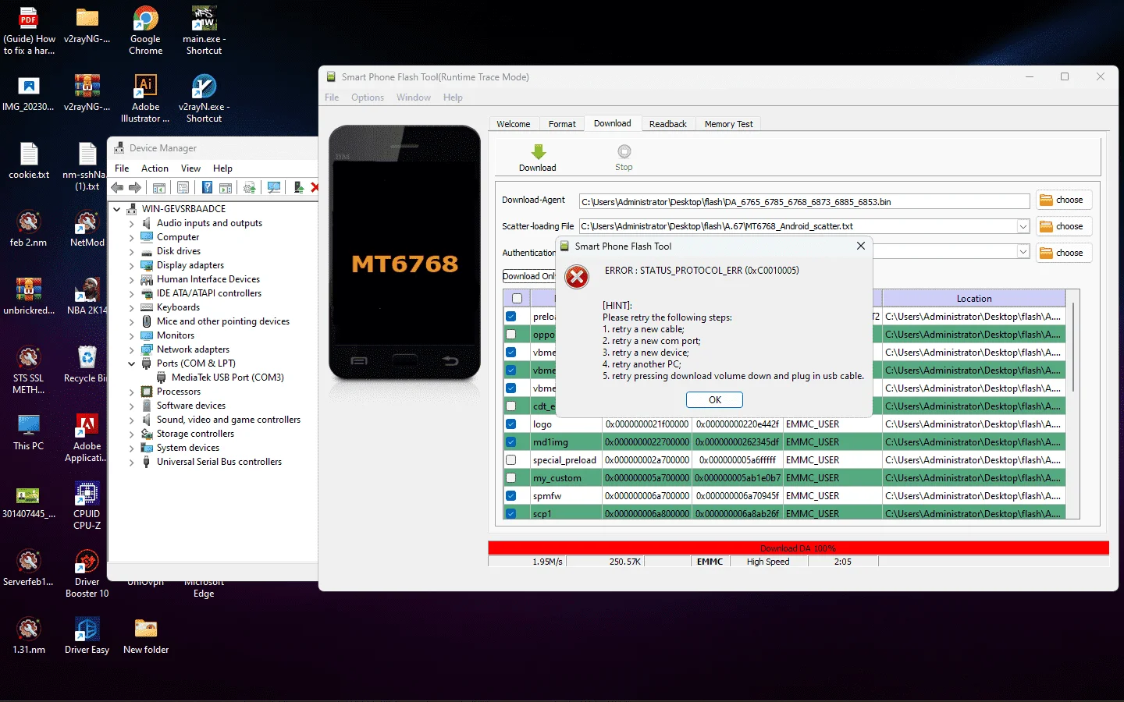This screenshot has height=702, width=1124.
Task: Open the Scatter-loading File dropdown arrow
Action: click(1023, 226)
